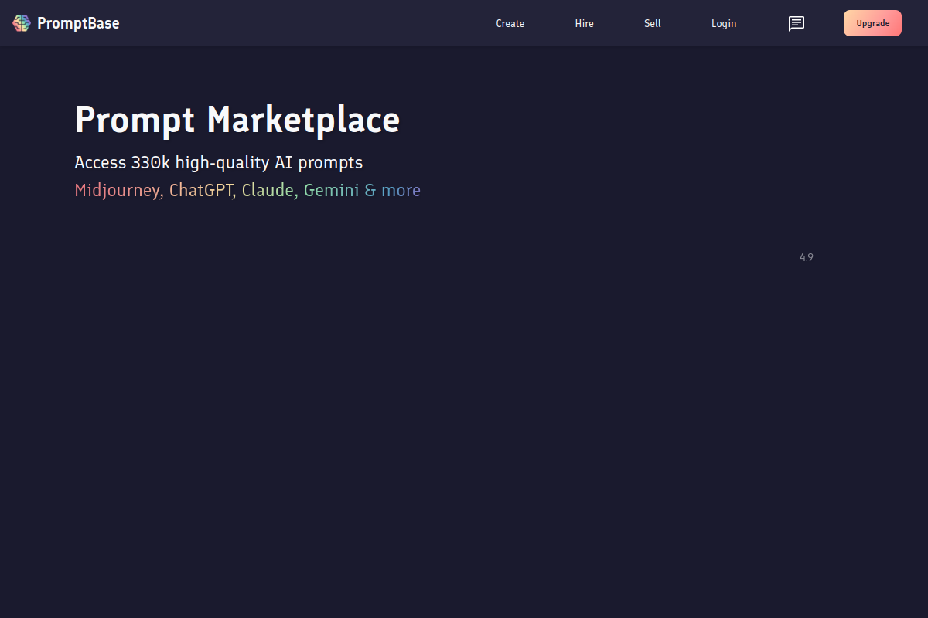Click the Upgrade button

tap(872, 23)
